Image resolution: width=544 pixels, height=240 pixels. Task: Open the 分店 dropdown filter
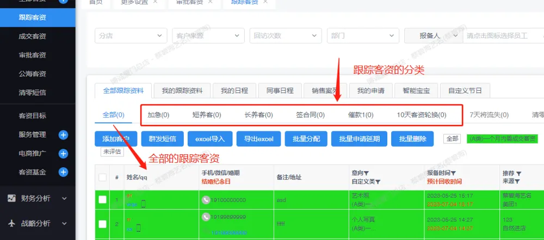(x=130, y=36)
